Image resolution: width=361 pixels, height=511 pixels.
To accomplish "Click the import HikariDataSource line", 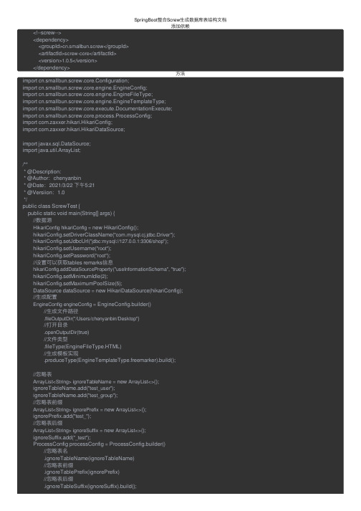I will pyautogui.click(x=74, y=130).
